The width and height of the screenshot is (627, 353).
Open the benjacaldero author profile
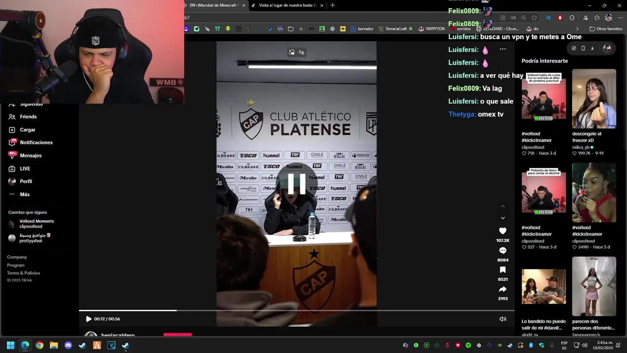(118, 335)
